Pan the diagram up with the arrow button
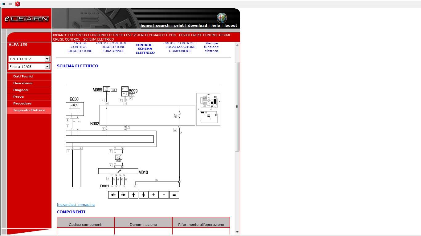 pyautogui.click(x=133, y=195)
